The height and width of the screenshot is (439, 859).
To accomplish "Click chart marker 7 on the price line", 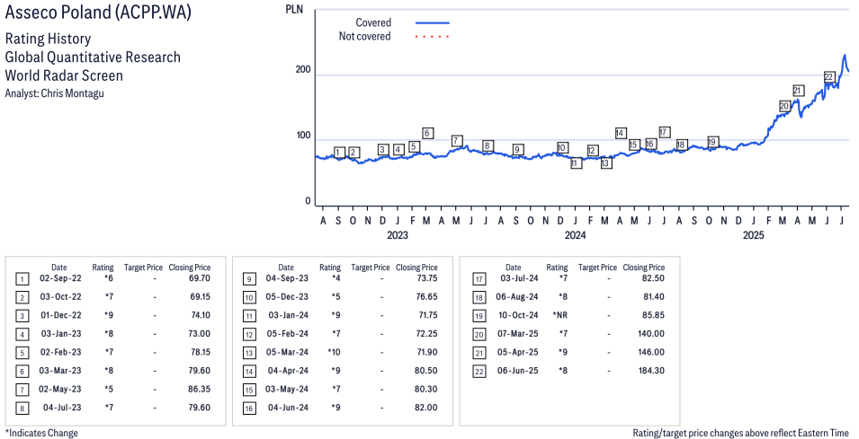I will (456, 141).
